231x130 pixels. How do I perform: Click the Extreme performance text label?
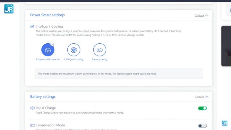coord(48,59)
